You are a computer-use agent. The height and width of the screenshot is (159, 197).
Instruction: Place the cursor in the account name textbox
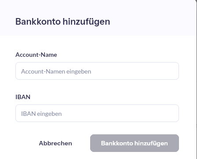tap(97, 71)
